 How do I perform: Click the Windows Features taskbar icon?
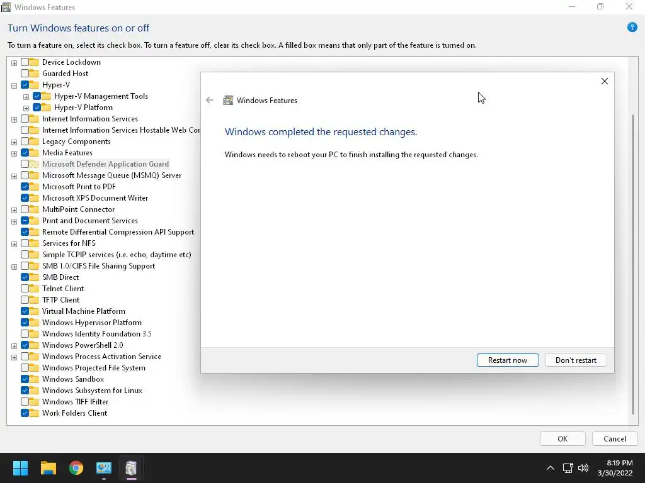point(131,468)
